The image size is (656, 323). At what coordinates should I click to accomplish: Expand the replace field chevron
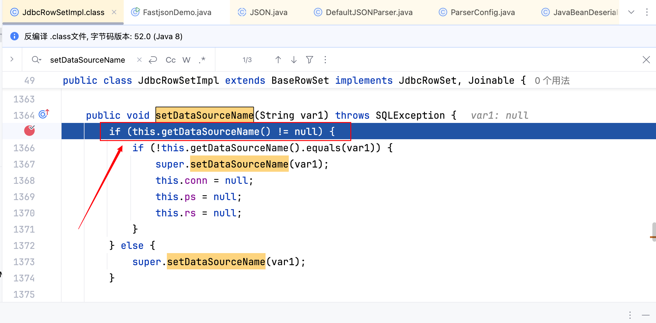pyautogui.click(x=12, y=59)
